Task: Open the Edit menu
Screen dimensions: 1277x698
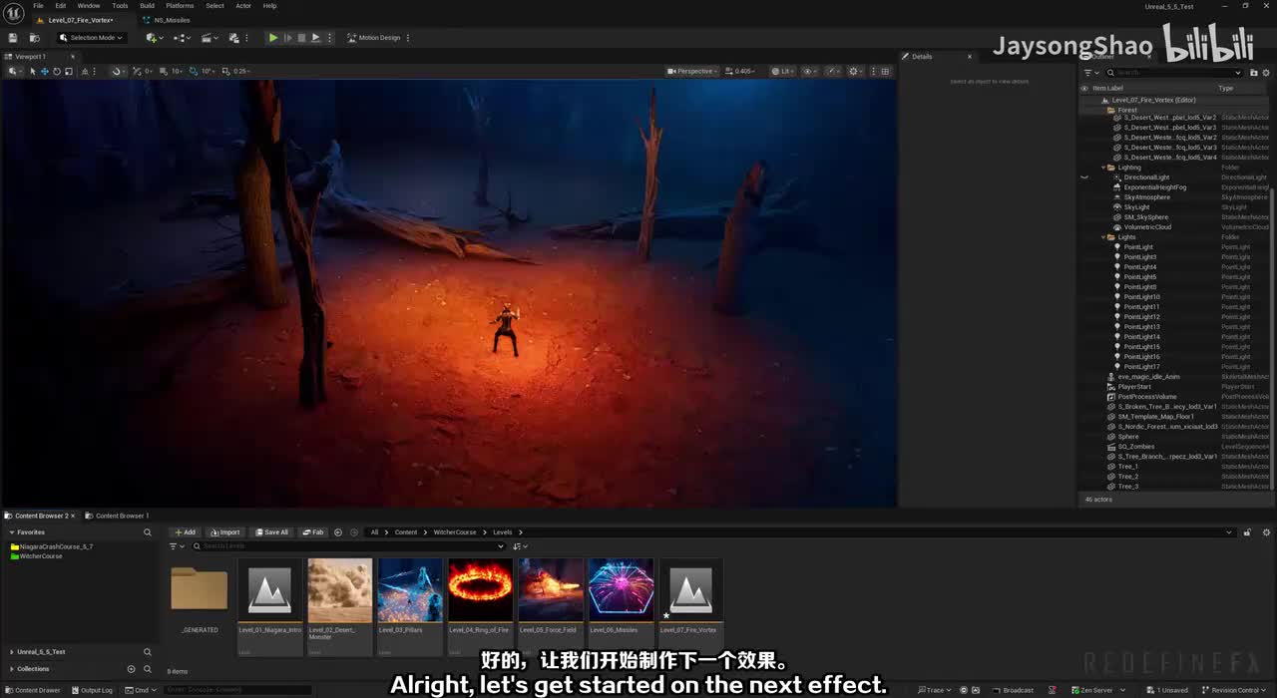Action: pyautogui.click(x=61, y=6)
